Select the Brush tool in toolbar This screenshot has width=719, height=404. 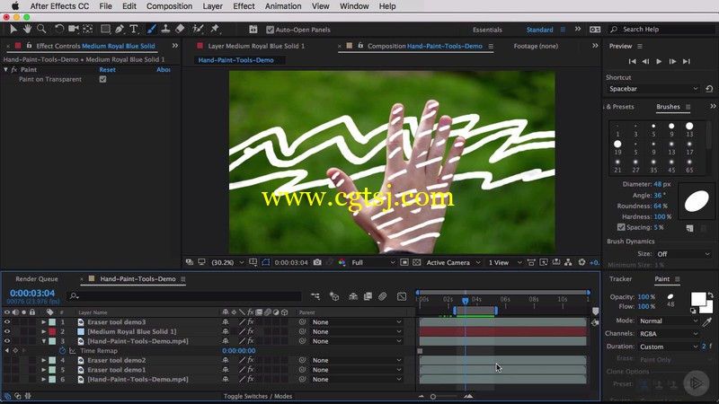[151, 29]
